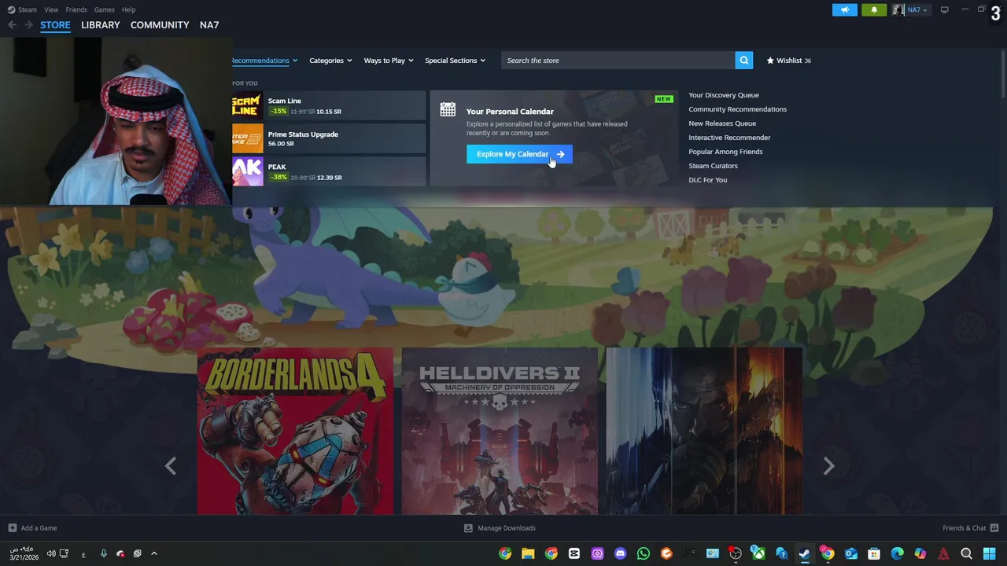The width and height of the screenshot is (1007, 566).
Task: Click Explore My Calendar button
Action: [x=519, y=154]
